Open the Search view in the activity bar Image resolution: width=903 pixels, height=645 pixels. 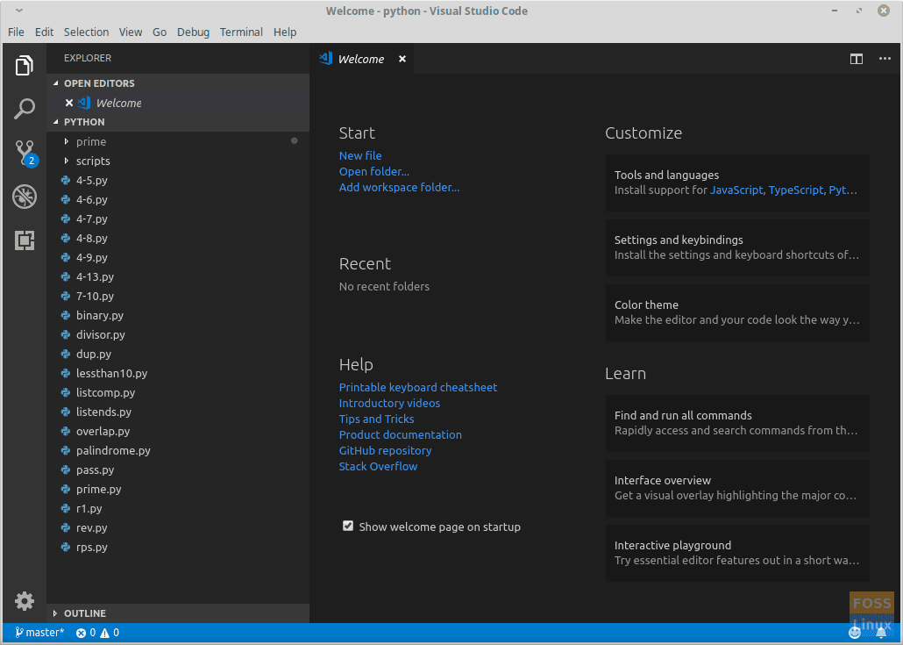click(24, 109)
